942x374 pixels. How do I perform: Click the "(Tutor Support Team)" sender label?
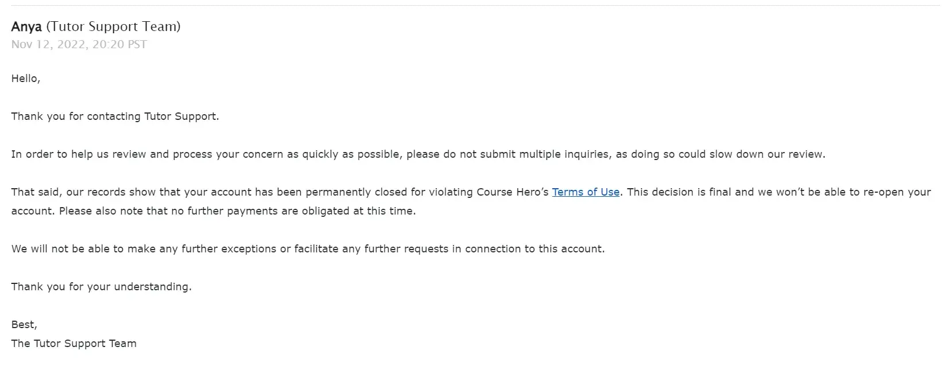coord(113,26)
